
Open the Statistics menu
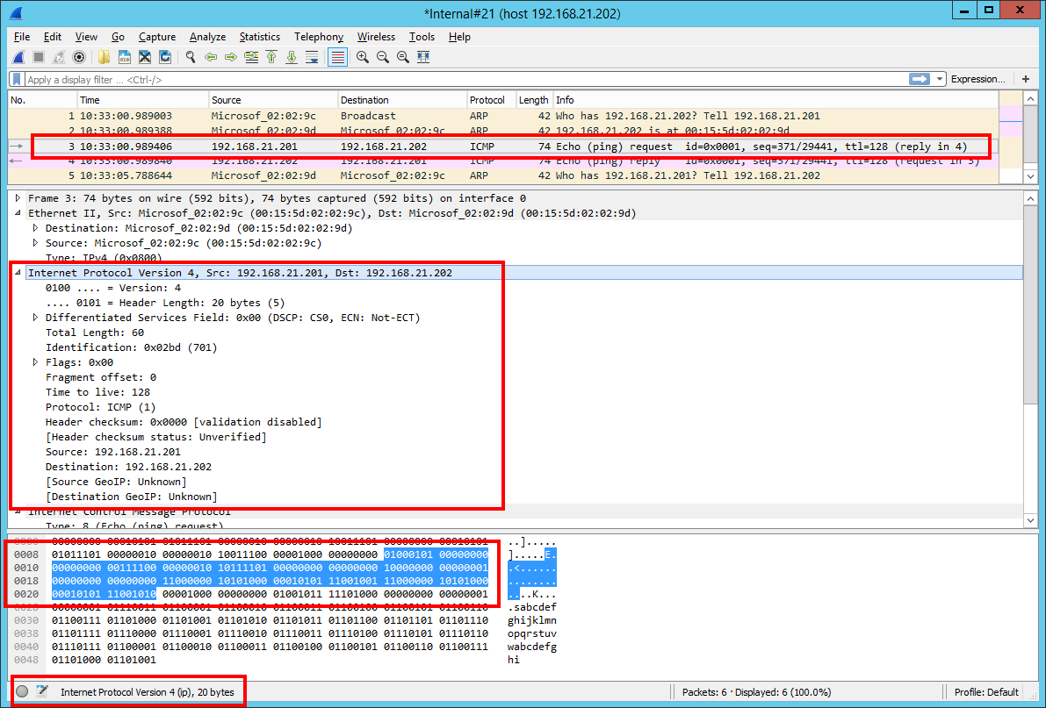(x=259, y=37)
